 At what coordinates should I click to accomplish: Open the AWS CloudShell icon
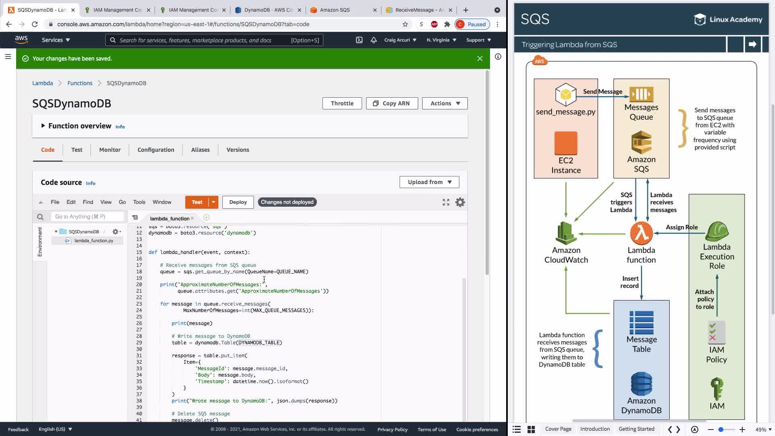pos(359,40)
